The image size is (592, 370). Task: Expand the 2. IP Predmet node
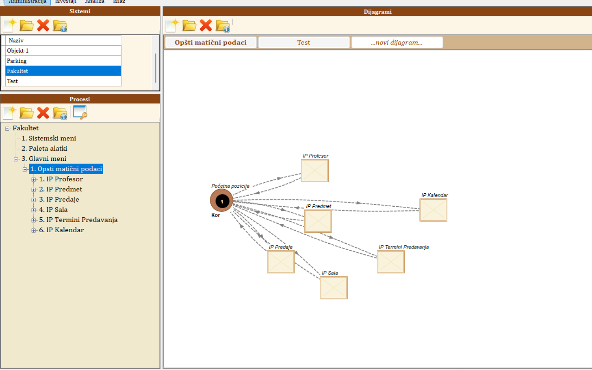[x=34, y=190]
